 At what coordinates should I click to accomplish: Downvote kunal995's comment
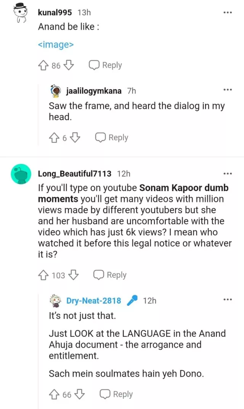tap(68, 65)
